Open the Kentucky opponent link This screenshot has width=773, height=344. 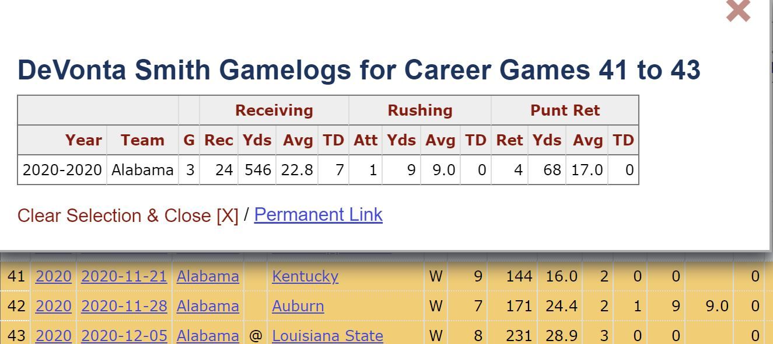pyautogui.click(x=305, y=276)
